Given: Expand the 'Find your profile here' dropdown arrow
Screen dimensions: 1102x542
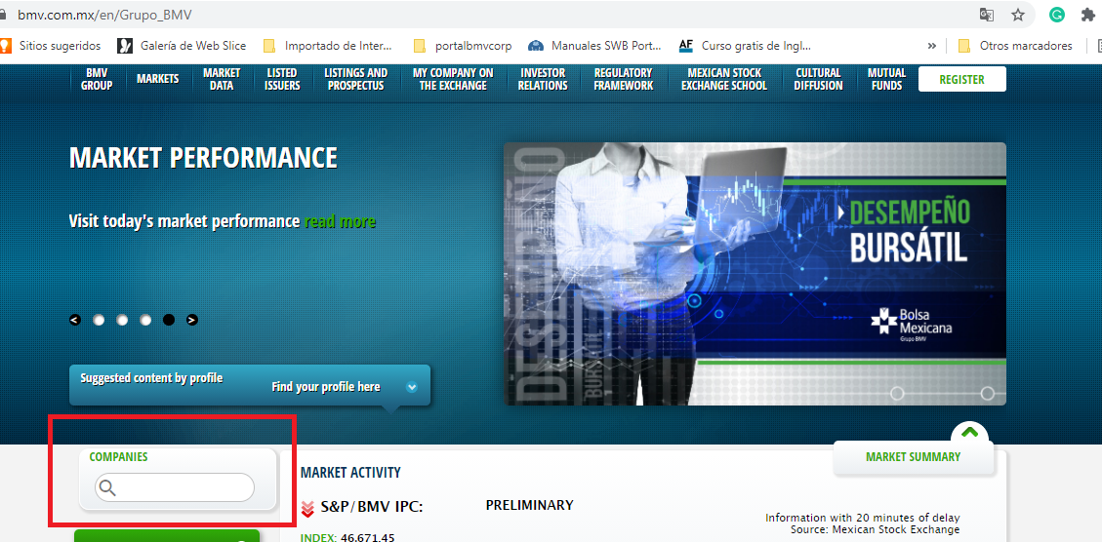Looking at the screenshot, I should [x=412, y=387].
